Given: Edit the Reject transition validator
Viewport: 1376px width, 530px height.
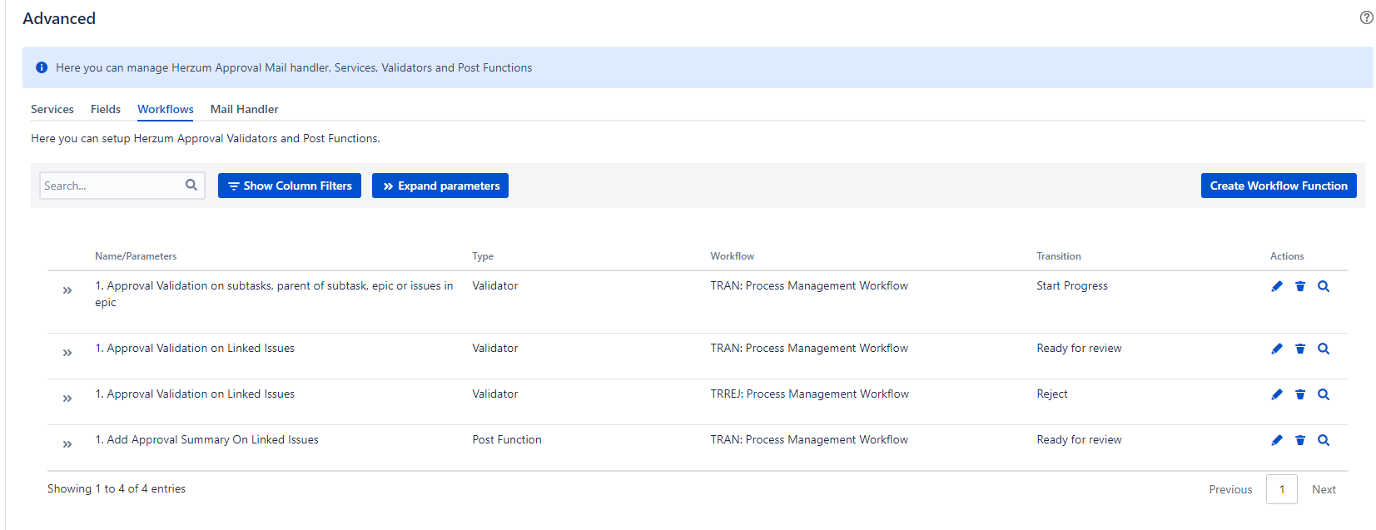Looking at the screenshot, I should coord(1277,394).
